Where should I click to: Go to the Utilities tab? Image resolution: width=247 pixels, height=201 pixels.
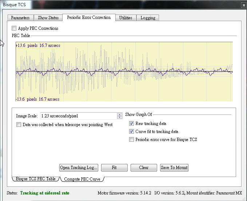click(126, 18)
